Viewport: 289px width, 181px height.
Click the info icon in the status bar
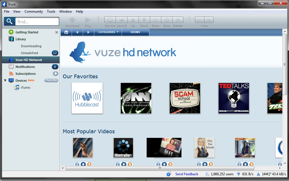pos(168,174)
